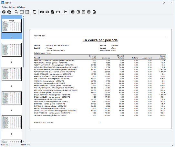This screenshot has width=175, height=147.
Task: Open printer settings with wrench icon
Action: coord(9,12)
